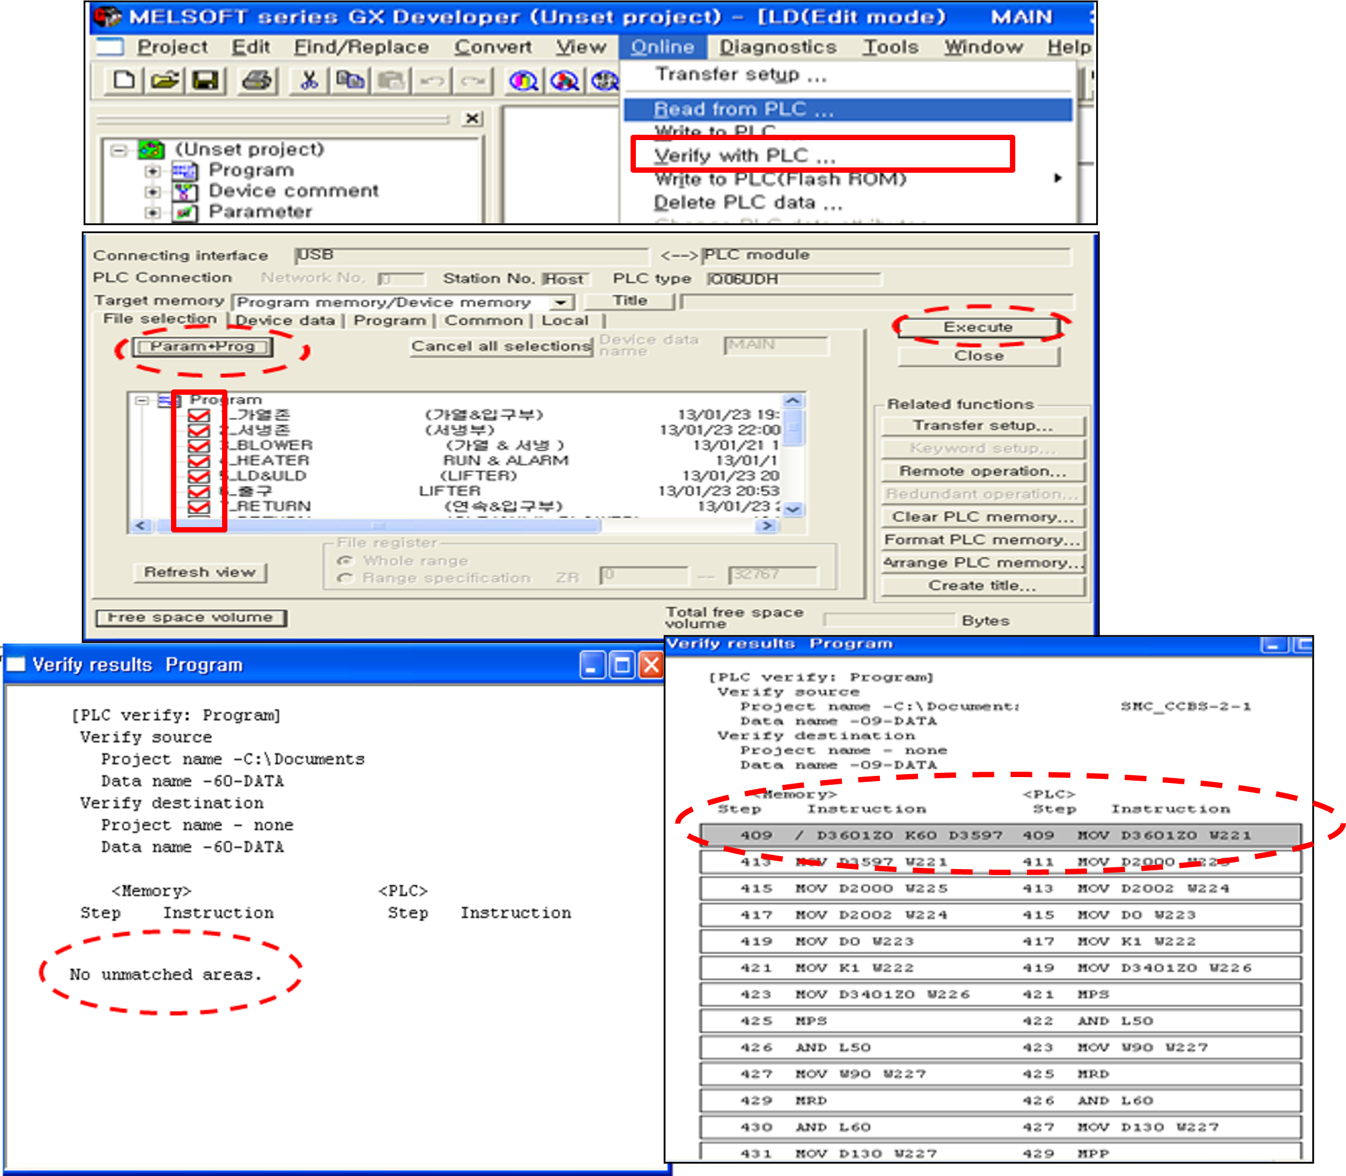Collapse the Program list in file selection
This screenshot has height=1176, width=1346.
[x=141, y=400]
